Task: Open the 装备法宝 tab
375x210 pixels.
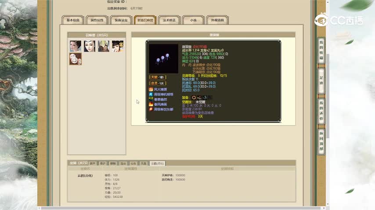Action: [121, 20]
